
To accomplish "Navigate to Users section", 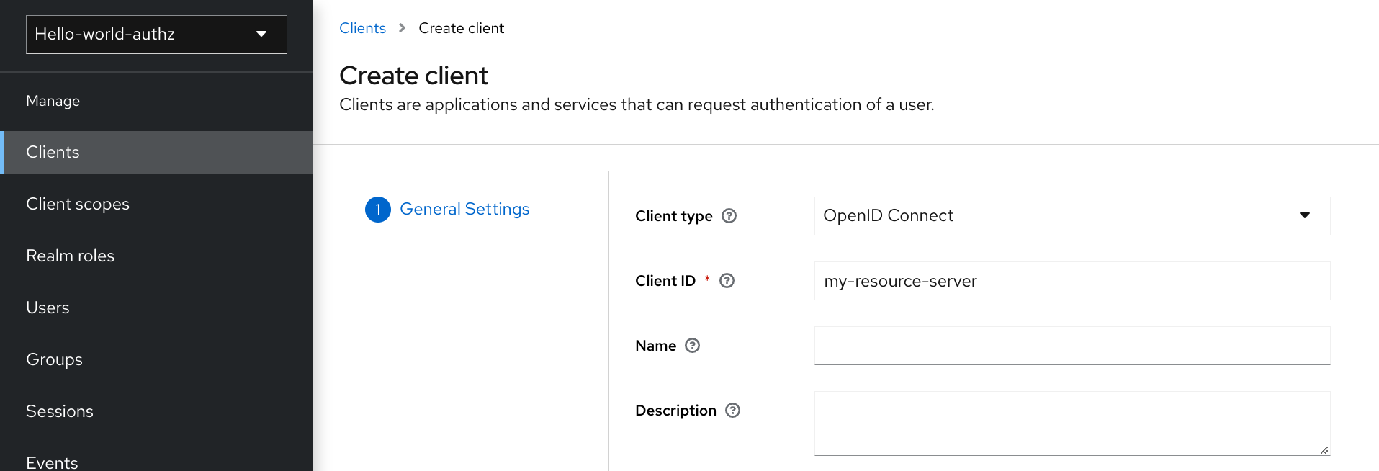I will coord(48,308).
